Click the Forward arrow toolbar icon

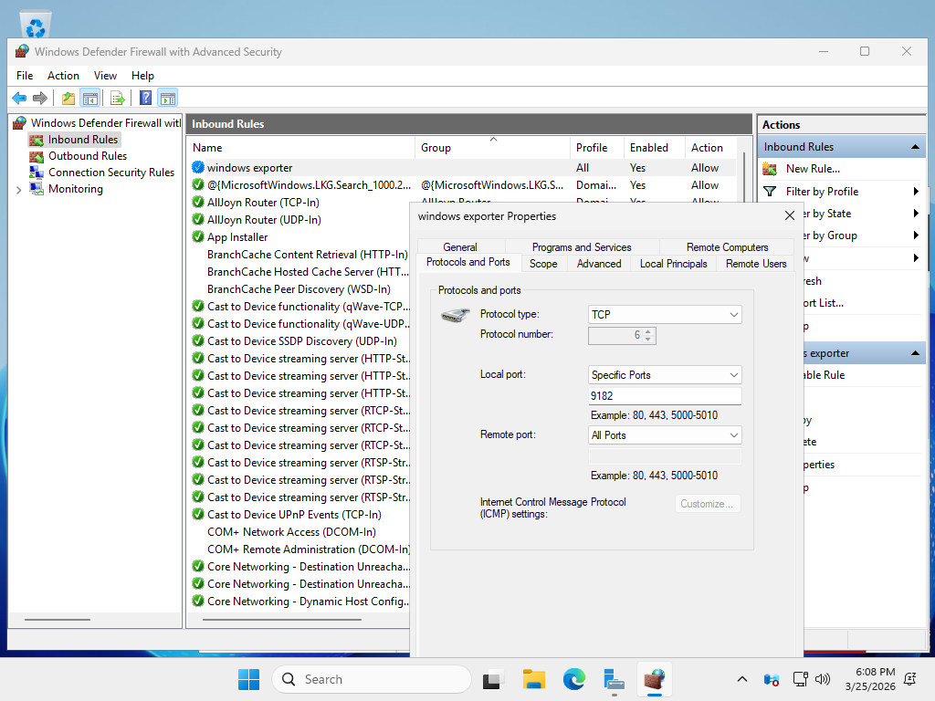40,98
